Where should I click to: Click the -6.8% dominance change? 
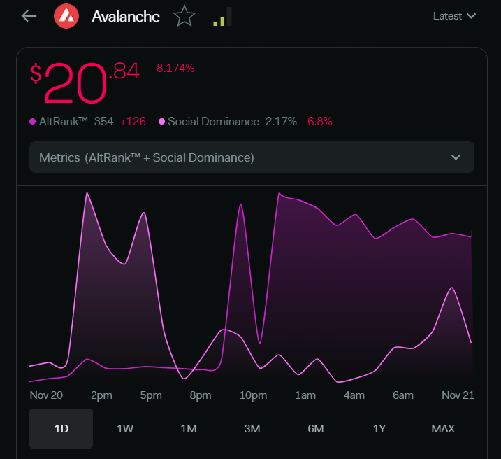318,122
